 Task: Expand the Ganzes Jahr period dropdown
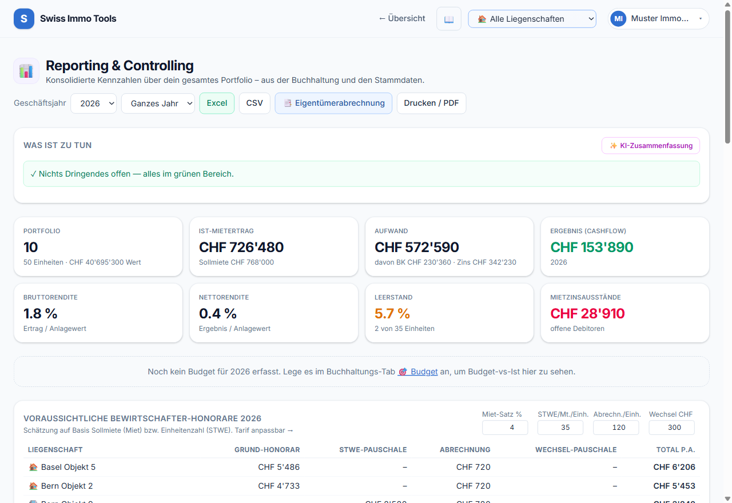tap(158, 103)
